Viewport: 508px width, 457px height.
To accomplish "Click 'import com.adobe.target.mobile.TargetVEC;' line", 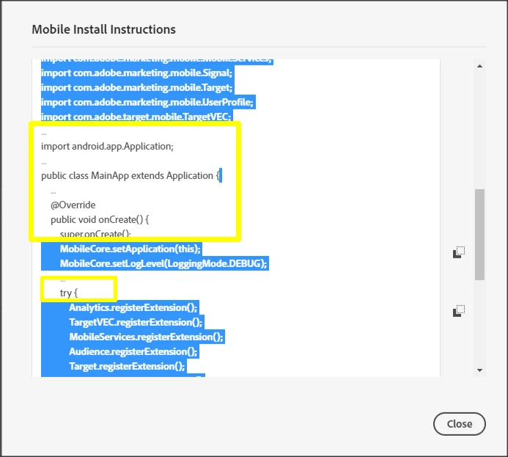I will click(136, 116).
